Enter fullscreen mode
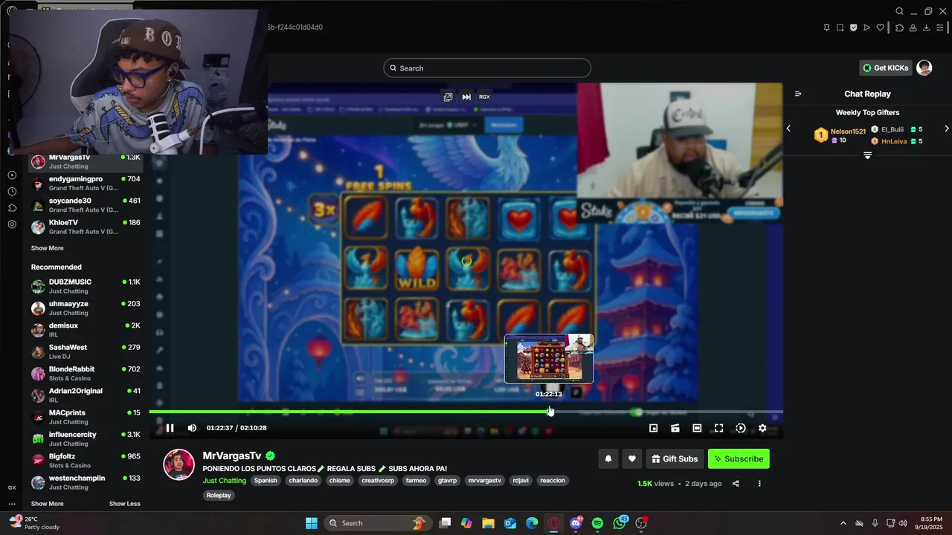This screenshot has width=952, height=535. click(718, 428)
